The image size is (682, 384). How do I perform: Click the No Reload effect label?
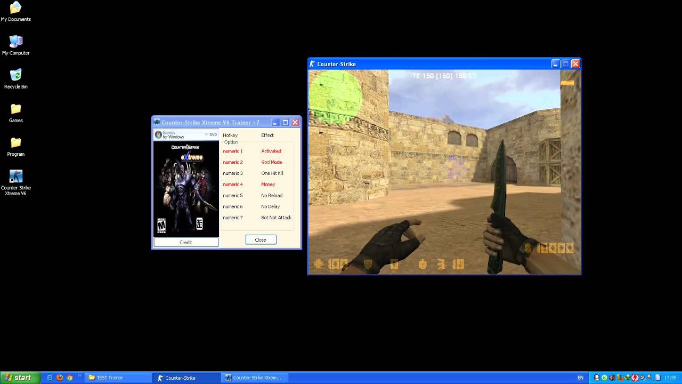[x=272, y=196]
